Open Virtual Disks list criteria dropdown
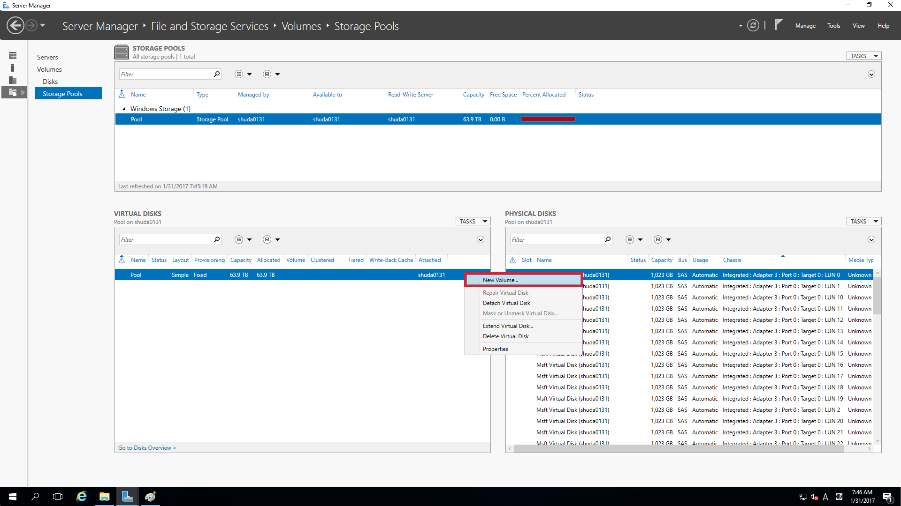Screen dimensions: 901x506 243,239
